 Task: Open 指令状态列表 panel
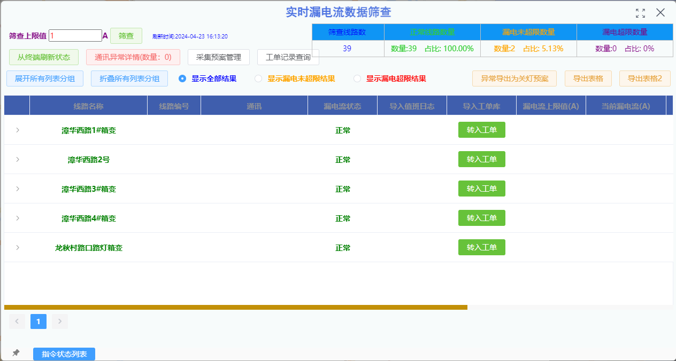[64, 354]
